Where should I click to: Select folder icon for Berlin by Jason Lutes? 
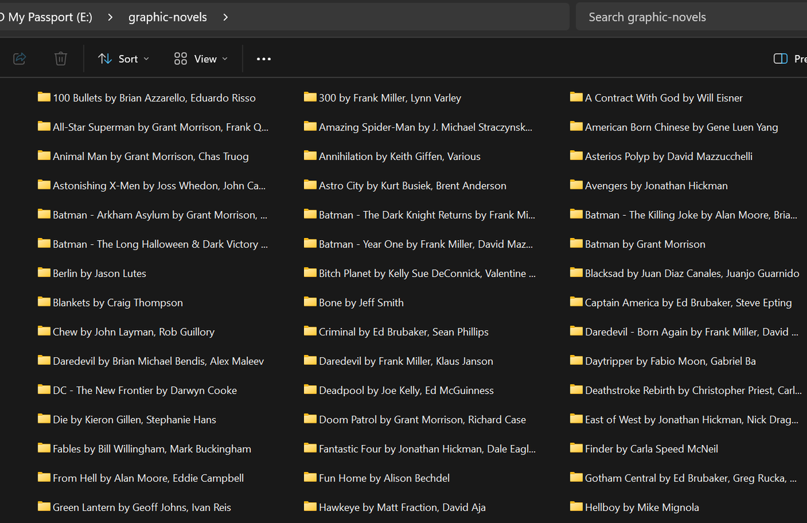click(x=44, y=273)
